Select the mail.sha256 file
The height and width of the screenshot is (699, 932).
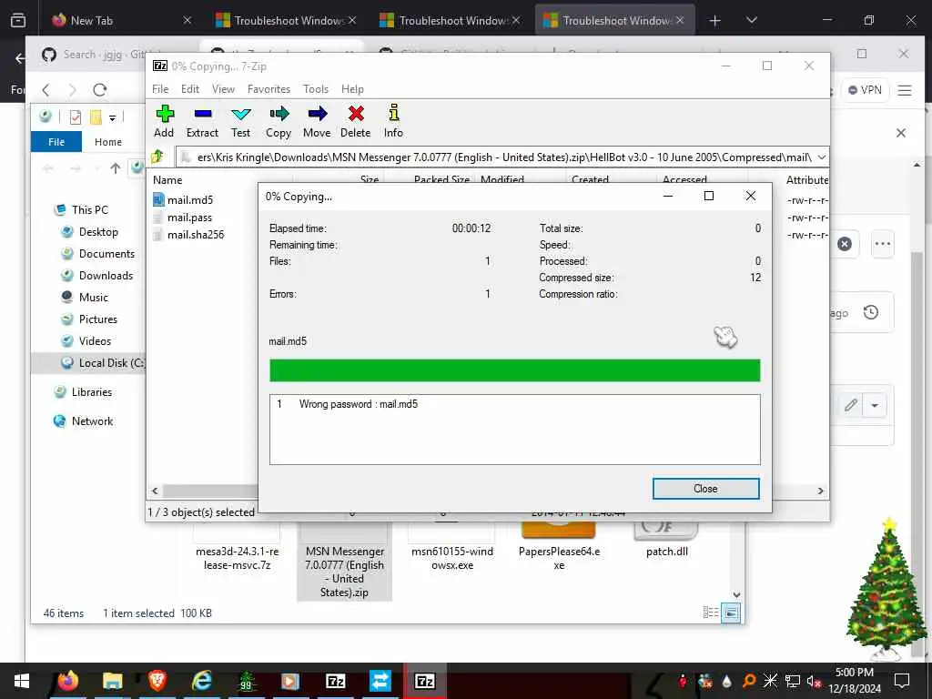click(196, 235)
